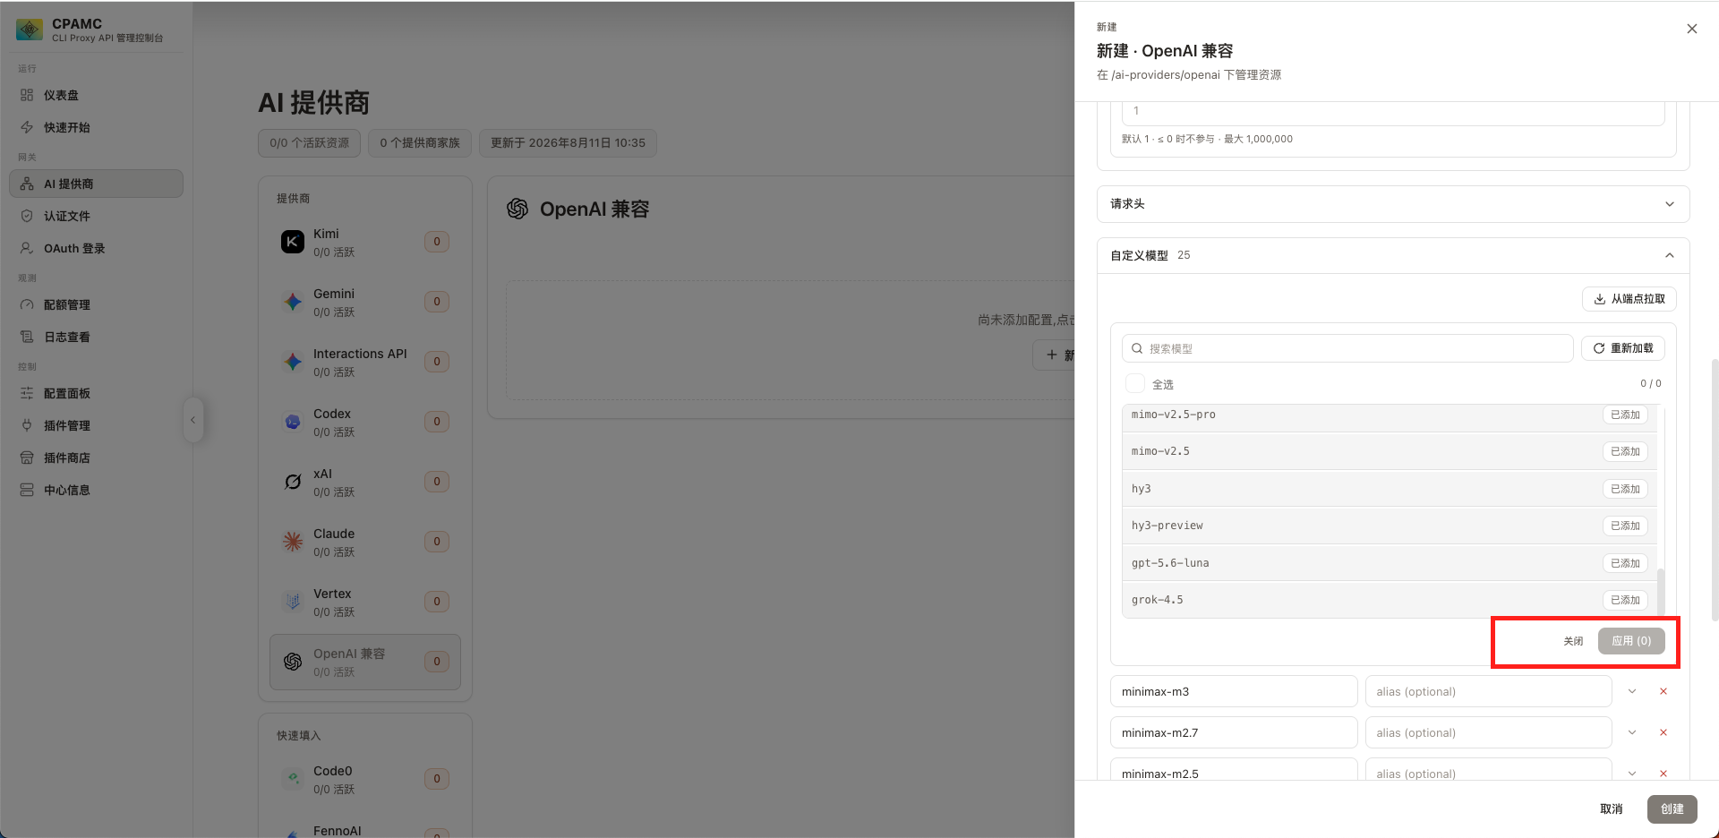Click the gpt-5.6-luna model row
This screenshot has width=1719, height=838.
pos(1389,563)
